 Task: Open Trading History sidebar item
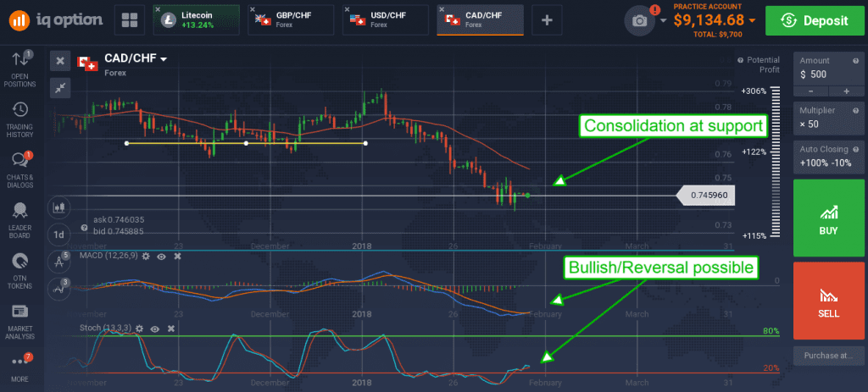tap(20, 120)
